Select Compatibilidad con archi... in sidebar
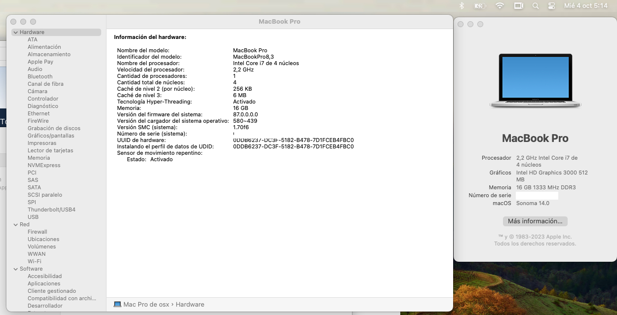This screenshot has height=315, width=617. (62, 298)
